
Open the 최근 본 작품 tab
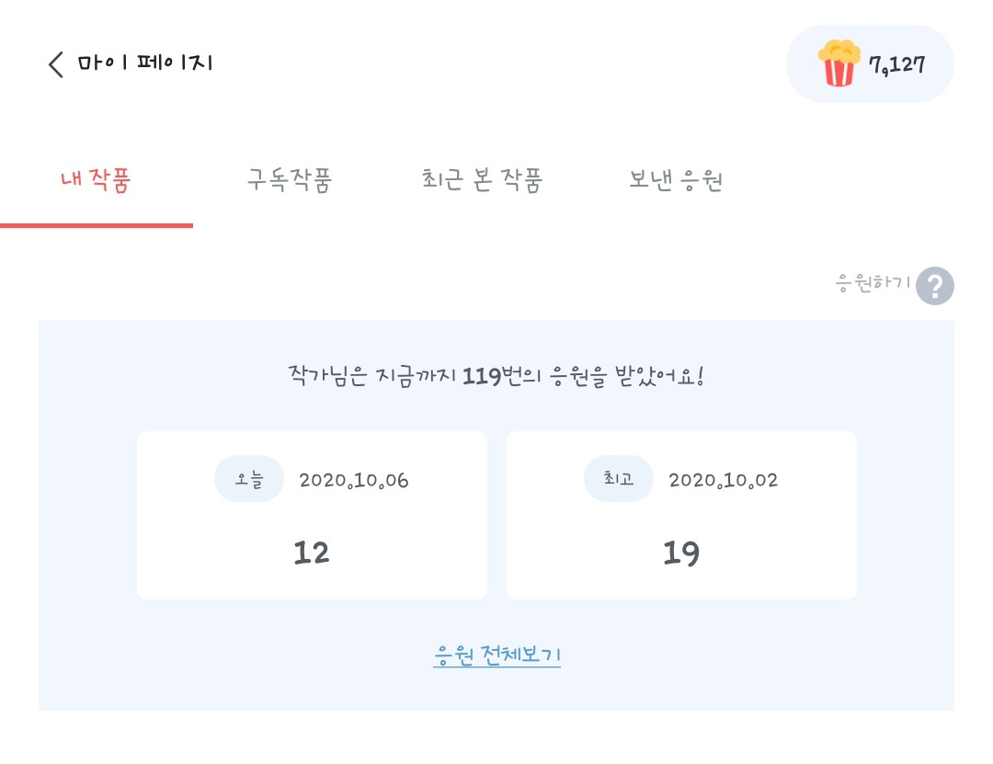click(482, 180)
